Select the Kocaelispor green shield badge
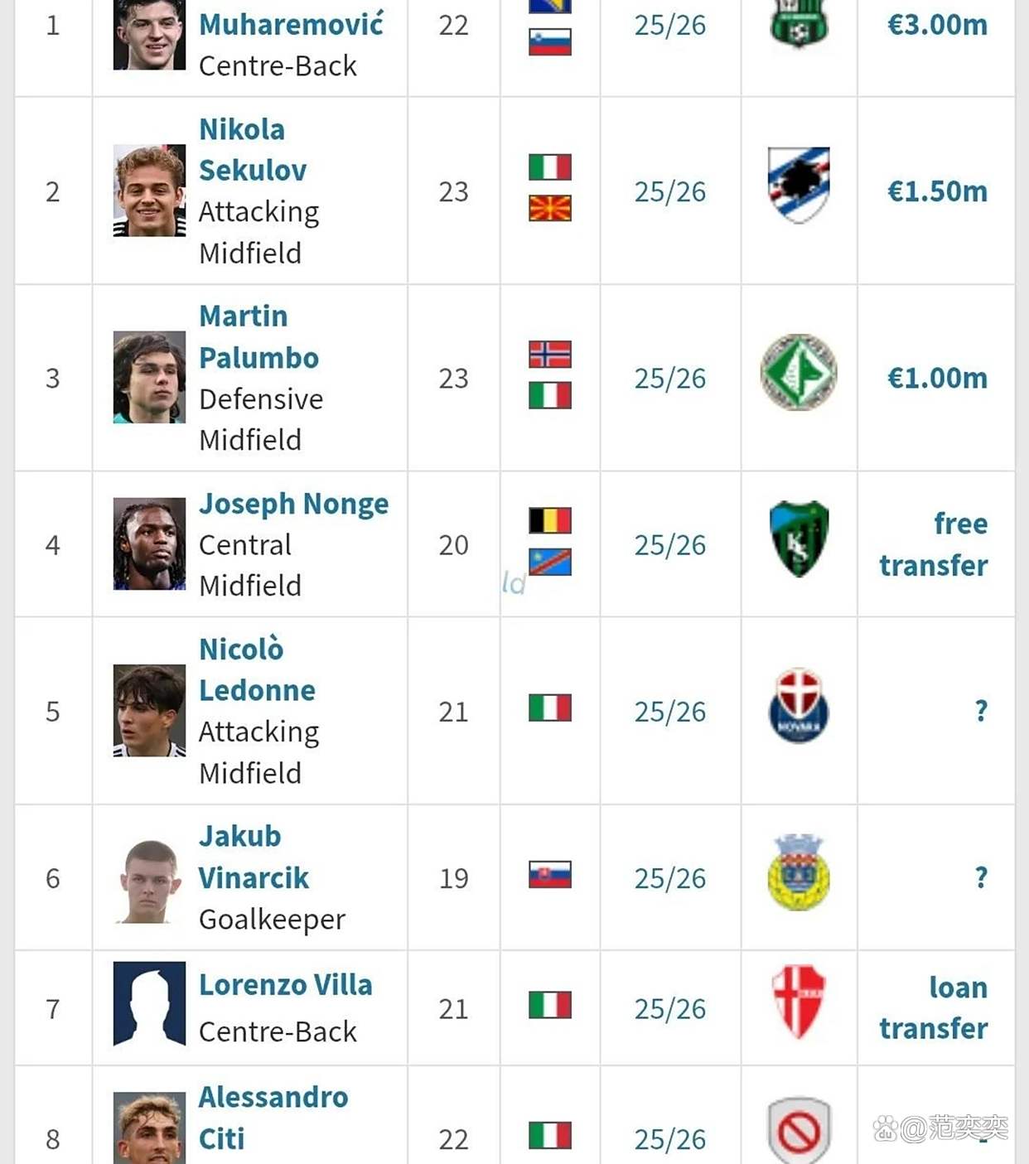1029x1164 pixels. pos(799,539)
